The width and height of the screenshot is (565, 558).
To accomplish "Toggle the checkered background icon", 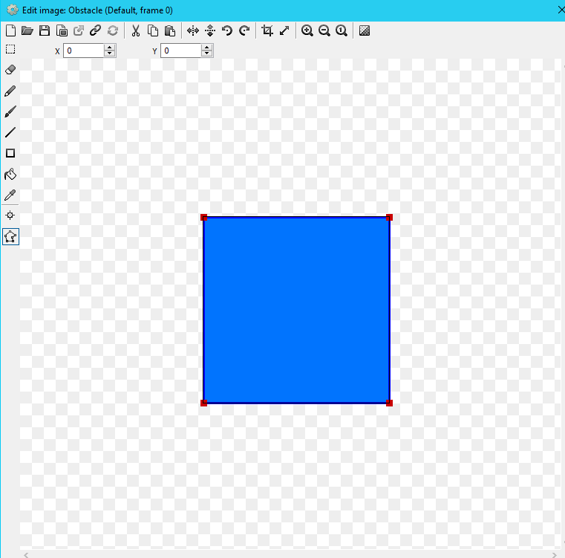I will point(365,30).
